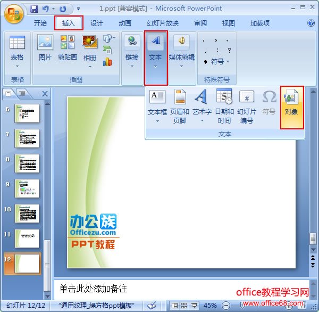Switch to Outline pane tab
319x312 pixels.
pos(22,94)
